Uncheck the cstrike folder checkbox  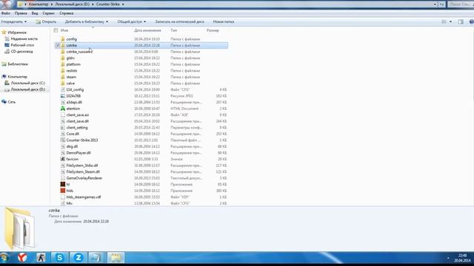tap(57, 45)
